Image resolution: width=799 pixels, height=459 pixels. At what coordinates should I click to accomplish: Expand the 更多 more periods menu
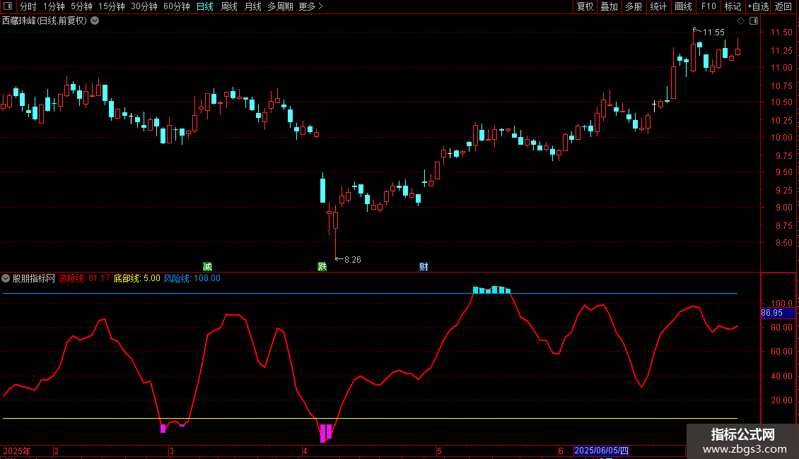[x=311, y=6]
